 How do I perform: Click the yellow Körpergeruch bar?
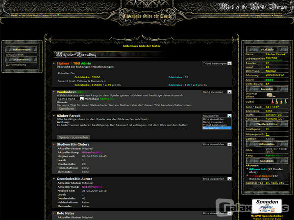[x=268, y=135]
